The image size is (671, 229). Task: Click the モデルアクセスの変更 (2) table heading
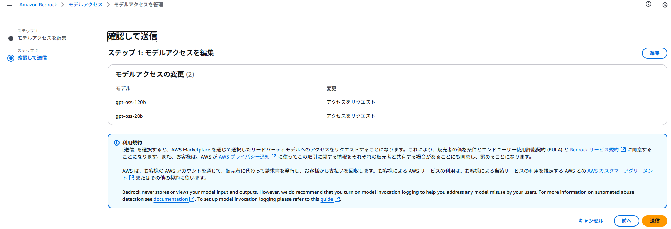pyautogui.click(x=155, y=74)
